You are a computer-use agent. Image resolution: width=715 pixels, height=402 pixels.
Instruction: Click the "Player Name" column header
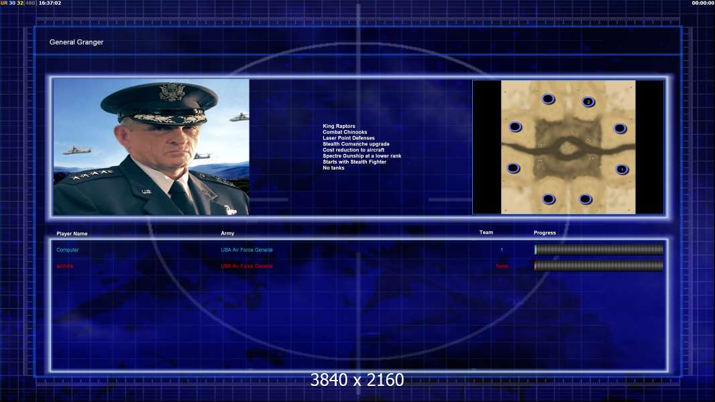pyautogui.click(x=72, y=234)
